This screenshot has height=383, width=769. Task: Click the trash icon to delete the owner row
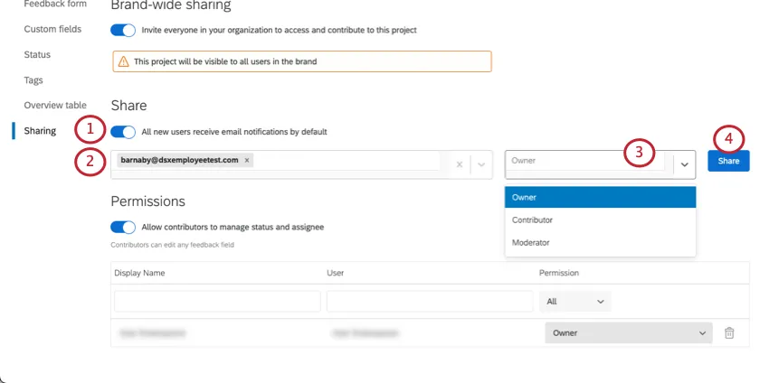pos(729,333)
